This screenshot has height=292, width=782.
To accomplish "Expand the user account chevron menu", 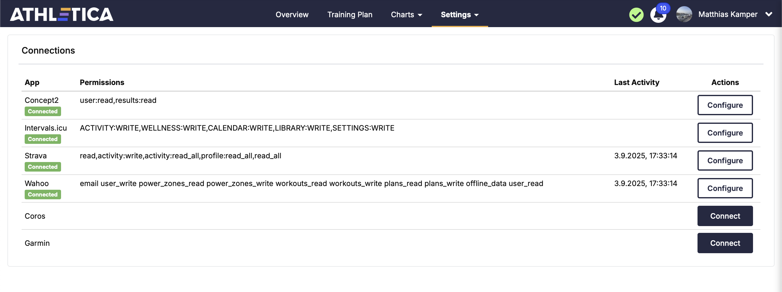I will [x=769, y=14].
